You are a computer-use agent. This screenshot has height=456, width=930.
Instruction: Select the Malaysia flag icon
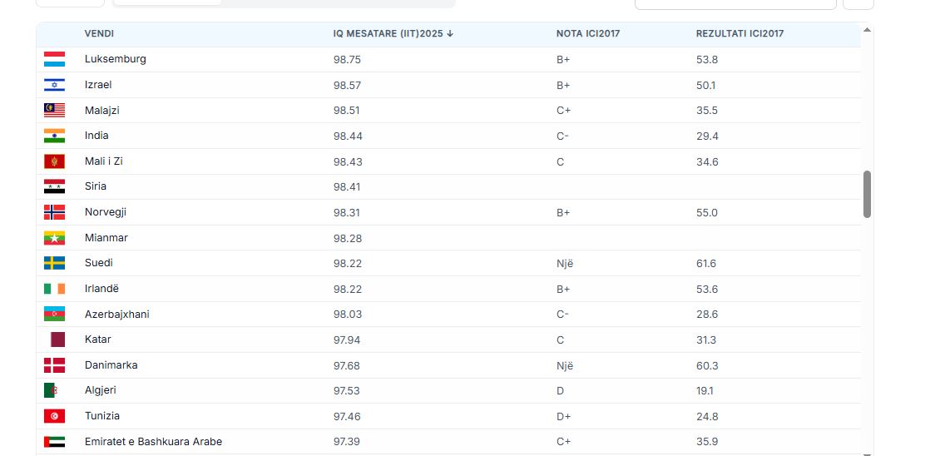coord(54,111)
